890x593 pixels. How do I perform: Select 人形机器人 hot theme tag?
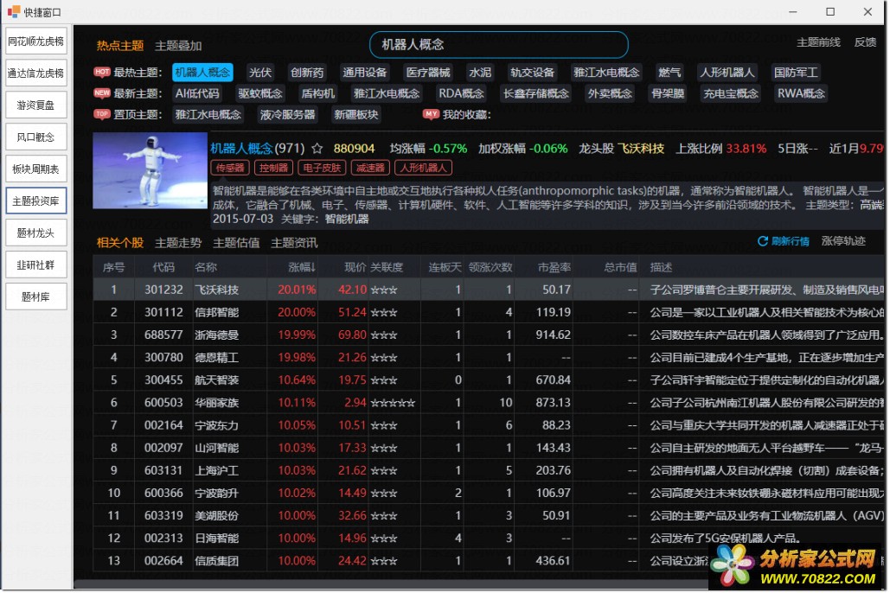click(727, 73)
